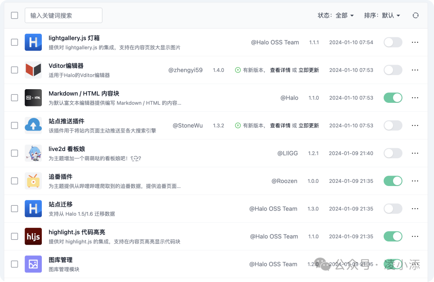Click the refresh icon in the header
Viewport: 434px width, 282px height.
click(416, 16)
